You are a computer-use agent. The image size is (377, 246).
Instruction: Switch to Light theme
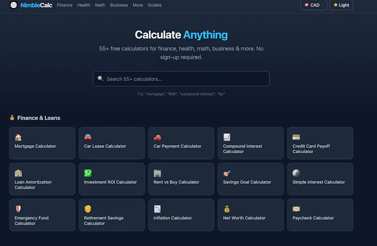coord(341,5)
